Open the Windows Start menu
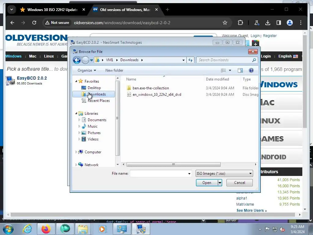Screen dimensions: 313x235 click(x=8, y=229)
